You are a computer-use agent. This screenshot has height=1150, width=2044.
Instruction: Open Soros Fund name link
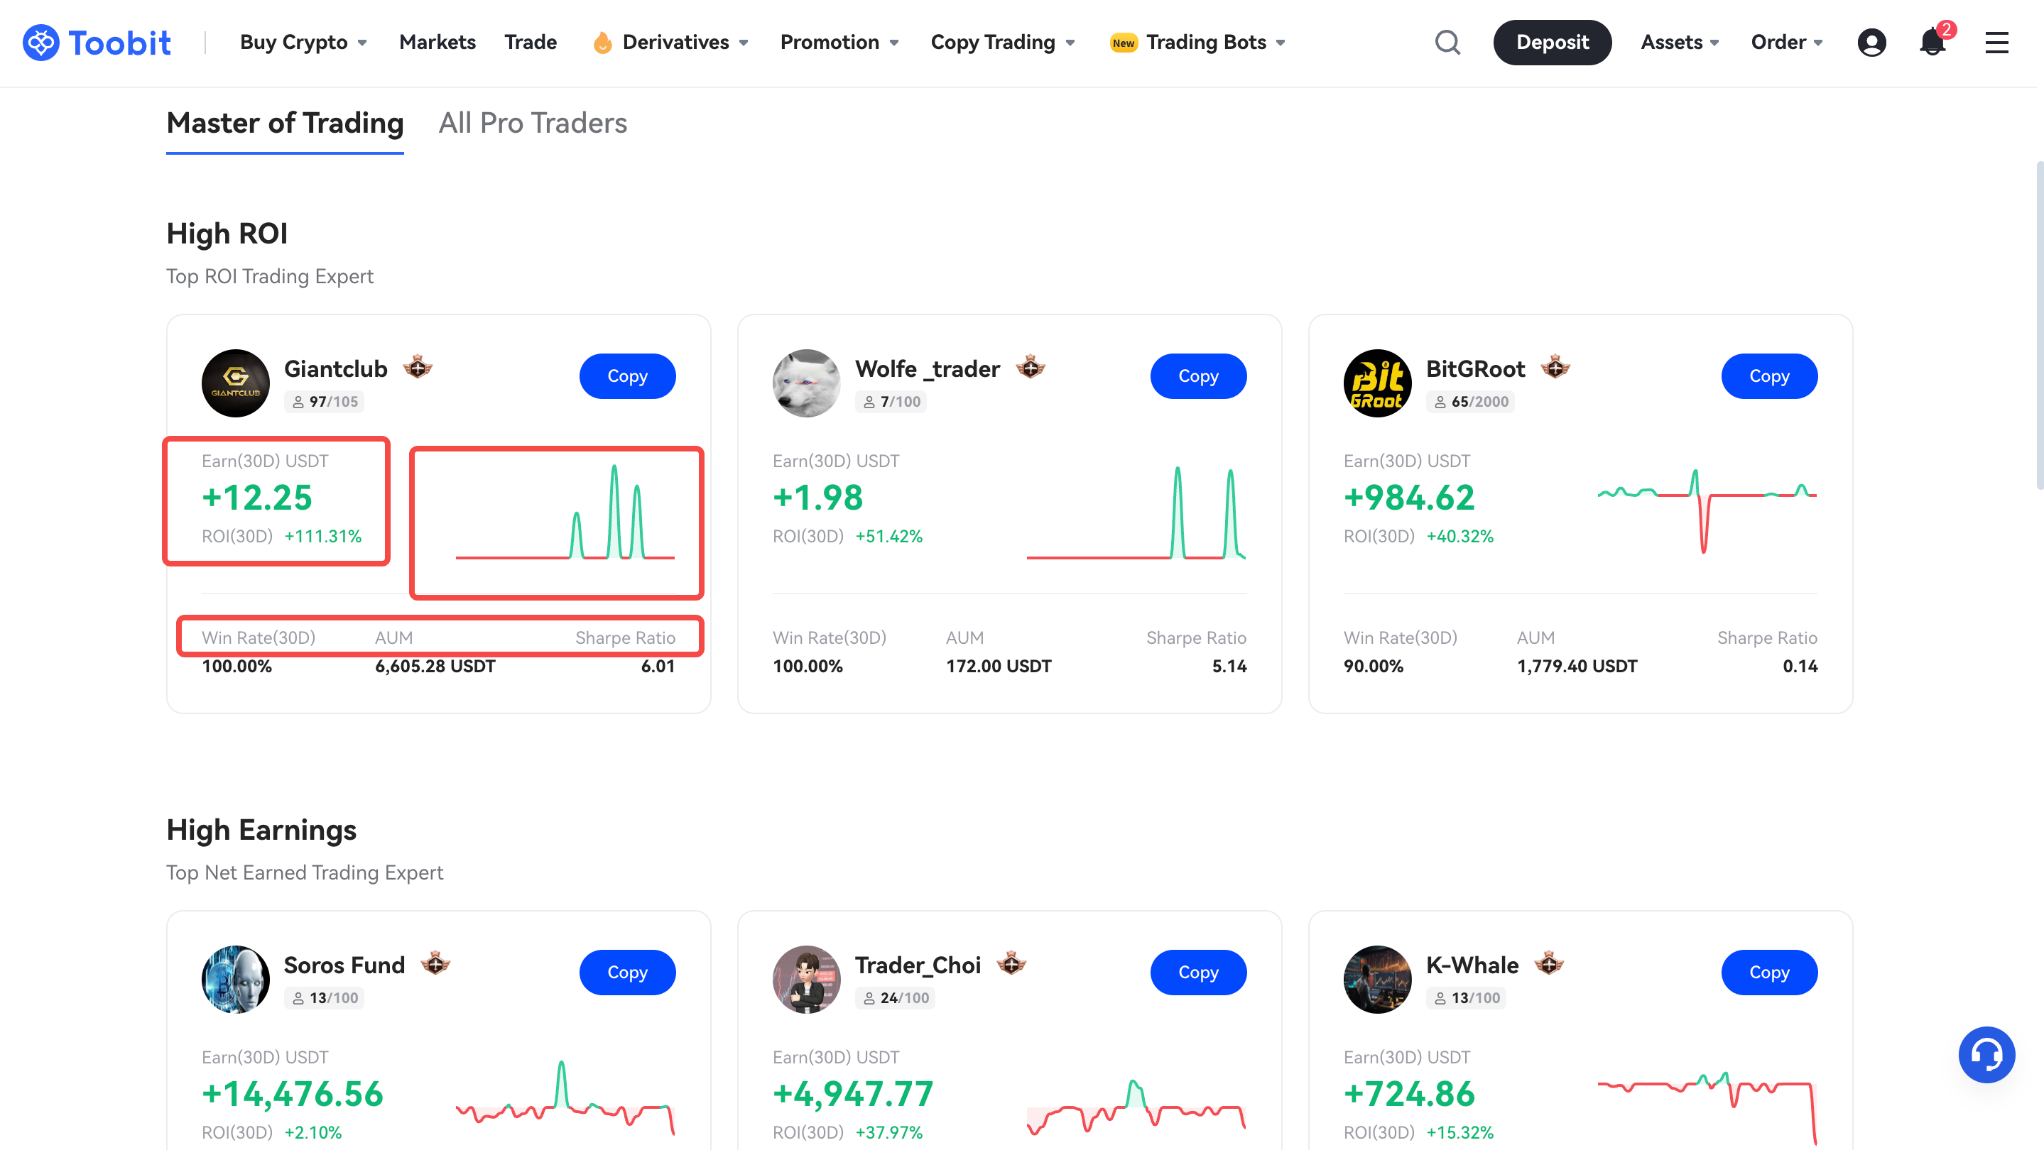point(344,965)
